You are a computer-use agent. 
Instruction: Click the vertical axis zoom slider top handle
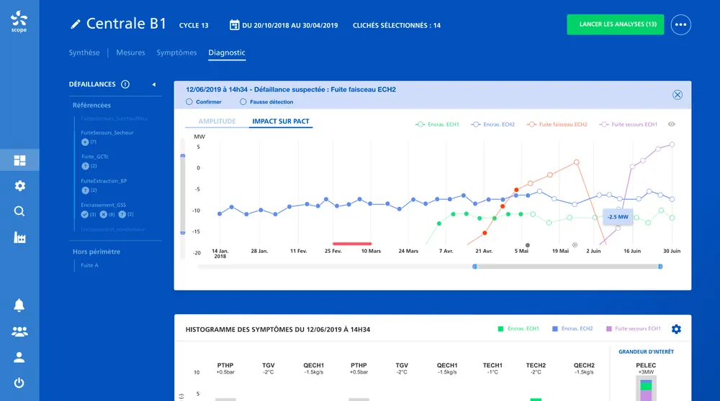click(x=183, y=156)
